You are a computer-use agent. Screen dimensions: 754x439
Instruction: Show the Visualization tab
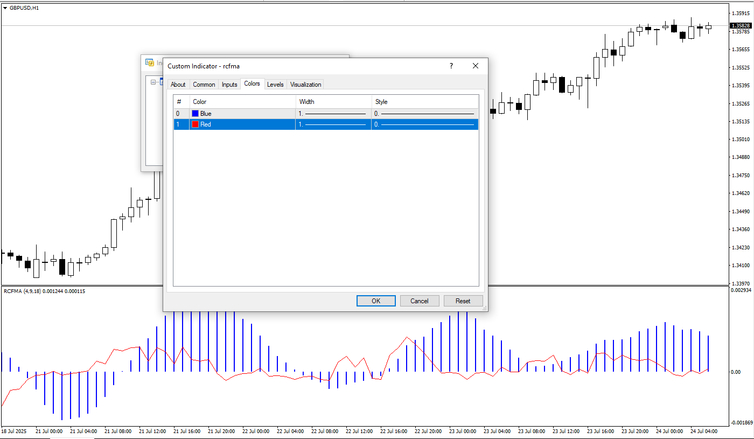(305, 85)
